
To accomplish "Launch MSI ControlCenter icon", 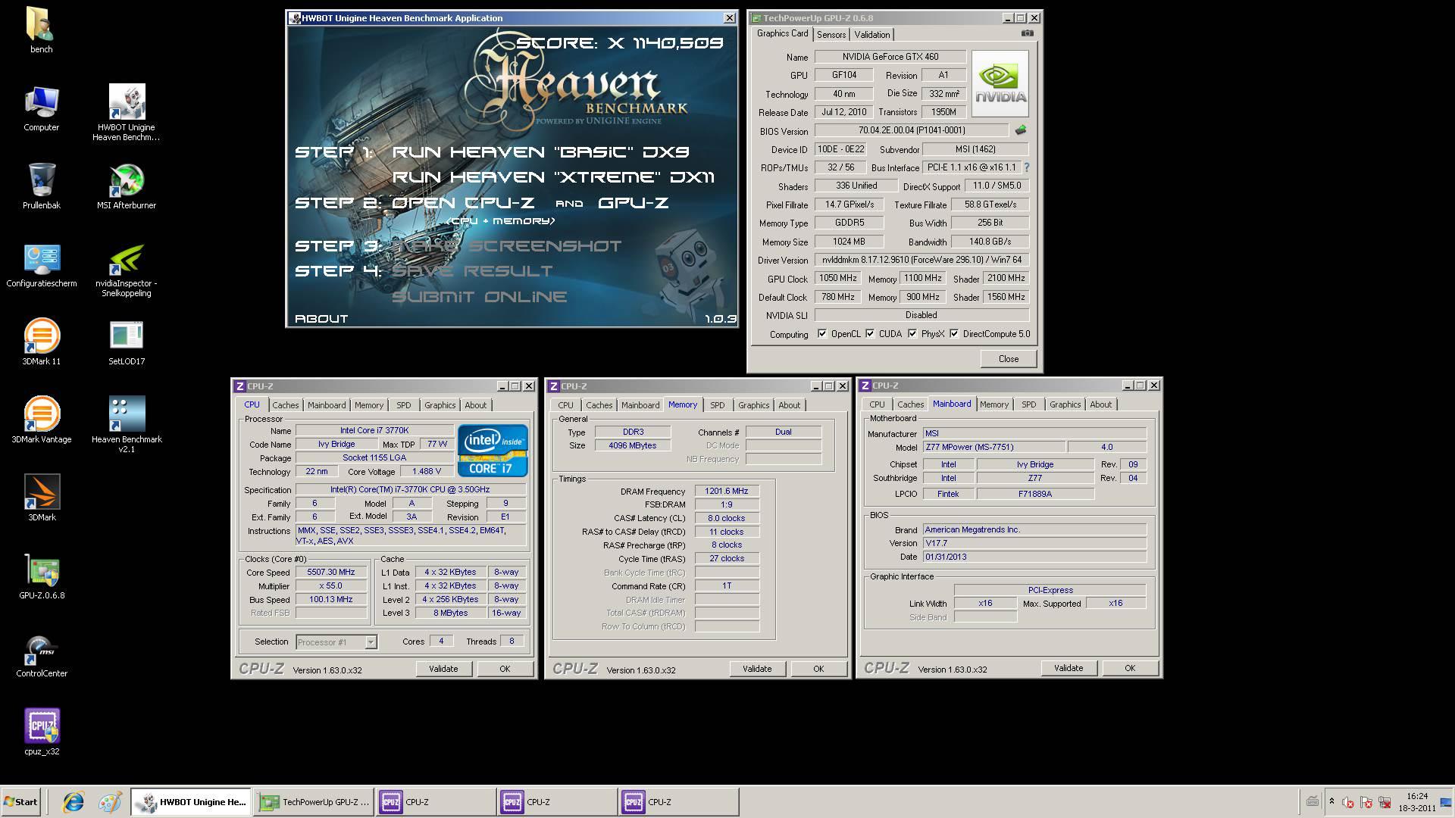I will pos(41,654).
